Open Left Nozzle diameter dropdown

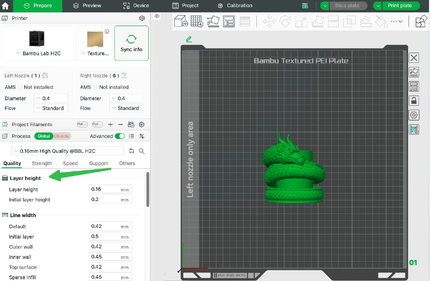point(51,98)
